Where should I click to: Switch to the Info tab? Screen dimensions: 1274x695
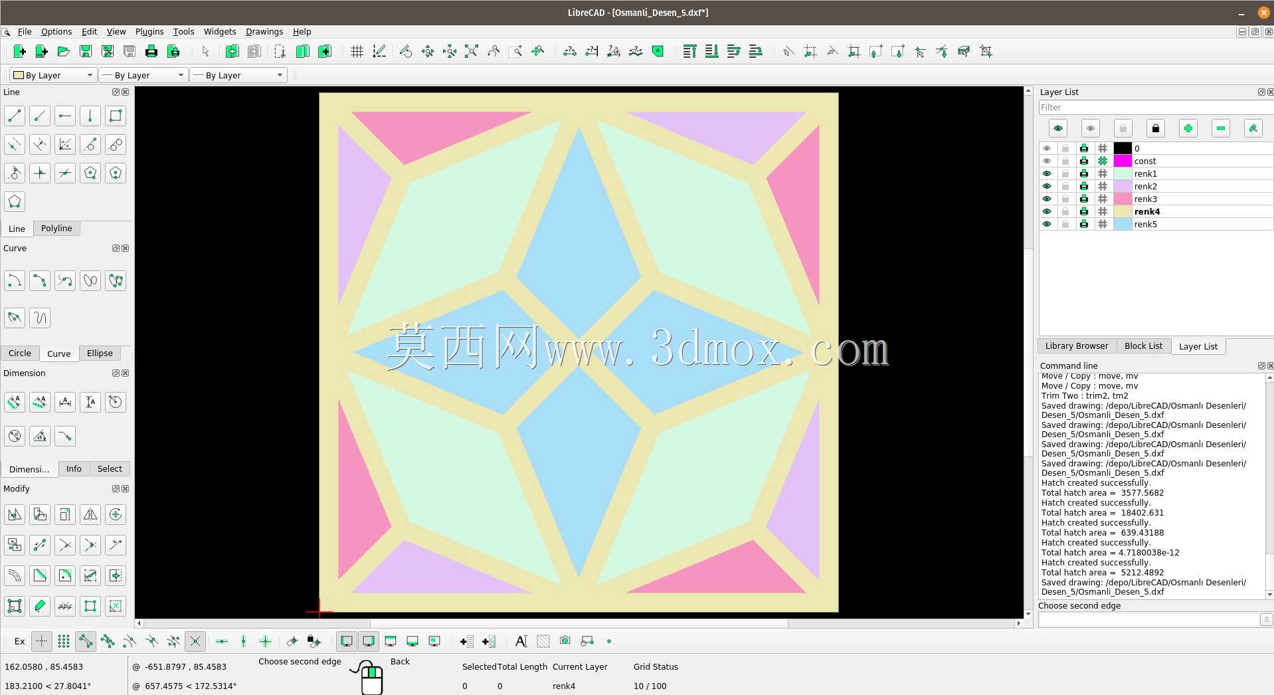(x=74, y=468)
